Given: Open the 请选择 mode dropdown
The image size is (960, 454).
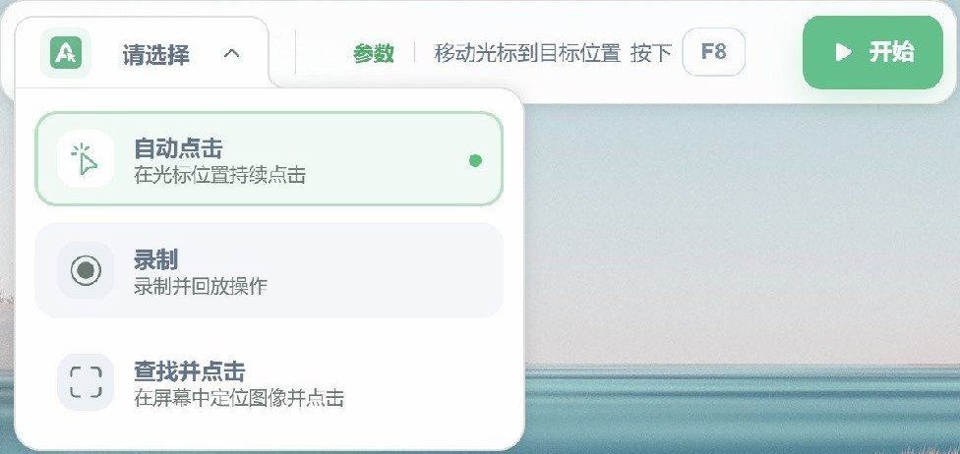Looking at the screenshot, I should coord(156,54).
